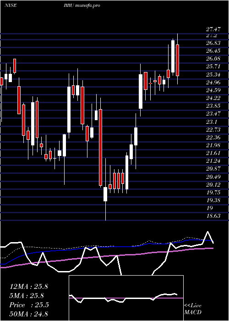Select the 24.59 price label
This screenshot has height=321, width=229.
click(x=213, y=90)
